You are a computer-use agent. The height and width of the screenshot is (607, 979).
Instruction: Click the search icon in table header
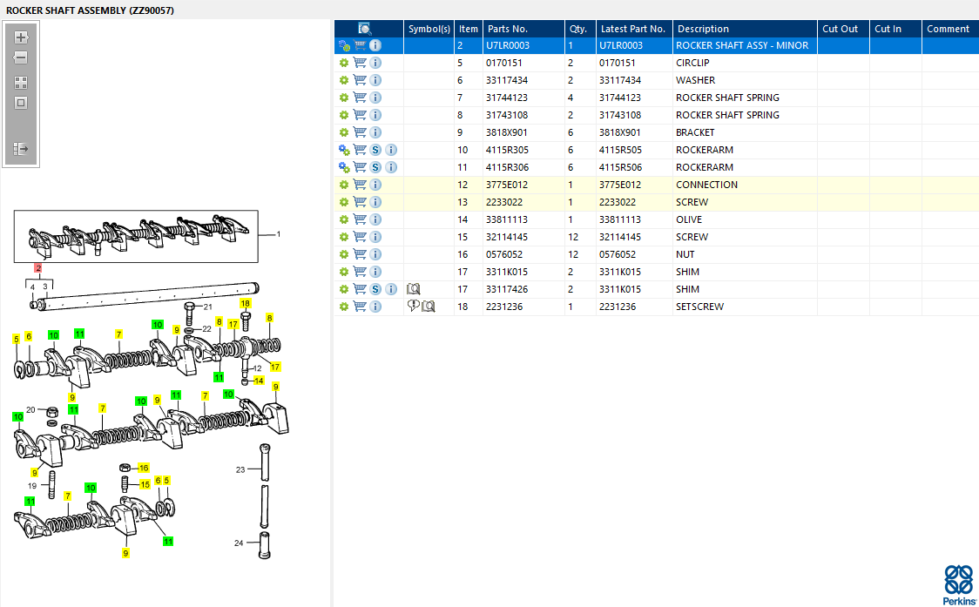pyautogui.click(x=365, y=29)
